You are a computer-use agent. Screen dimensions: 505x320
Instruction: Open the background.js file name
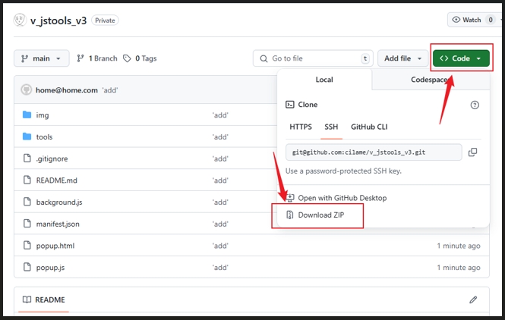click(x=59, y=202)
